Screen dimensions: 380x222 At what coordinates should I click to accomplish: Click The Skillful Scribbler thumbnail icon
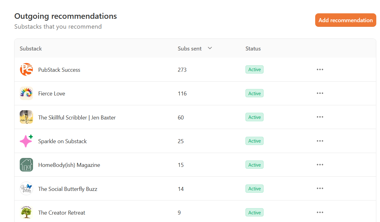point(26,117)
